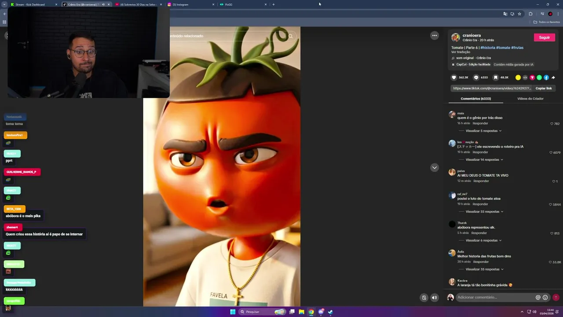Click Copiar link button
The height and width of the screenshot is (317, 563).
coord(544,88)
